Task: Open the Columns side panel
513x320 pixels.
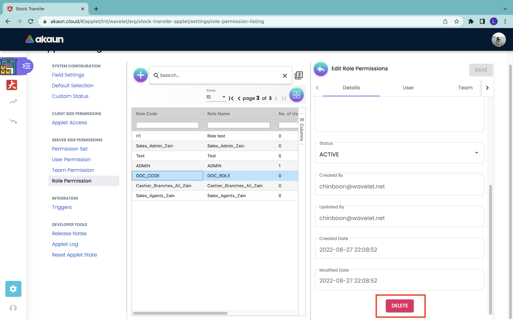Action: (x=302, y=129)
